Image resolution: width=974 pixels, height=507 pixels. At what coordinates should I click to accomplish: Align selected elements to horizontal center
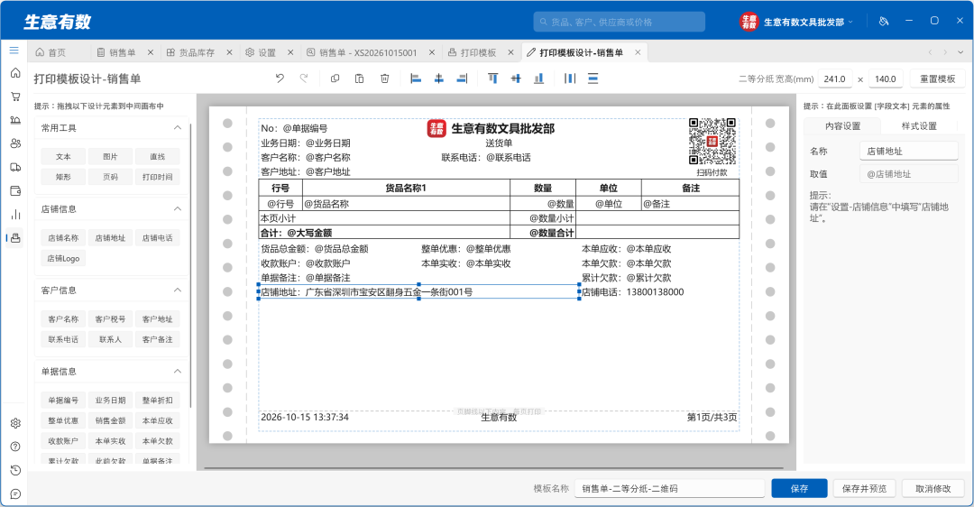438,78
